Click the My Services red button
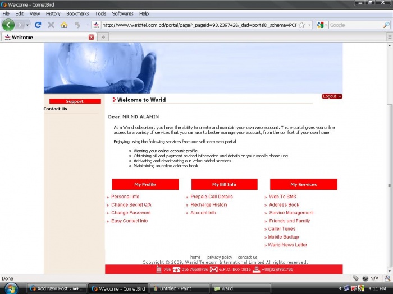 pos(304,184)
